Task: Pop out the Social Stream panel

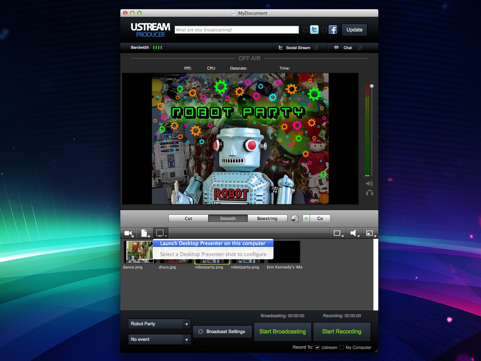Action: click(x=316, y=48)
